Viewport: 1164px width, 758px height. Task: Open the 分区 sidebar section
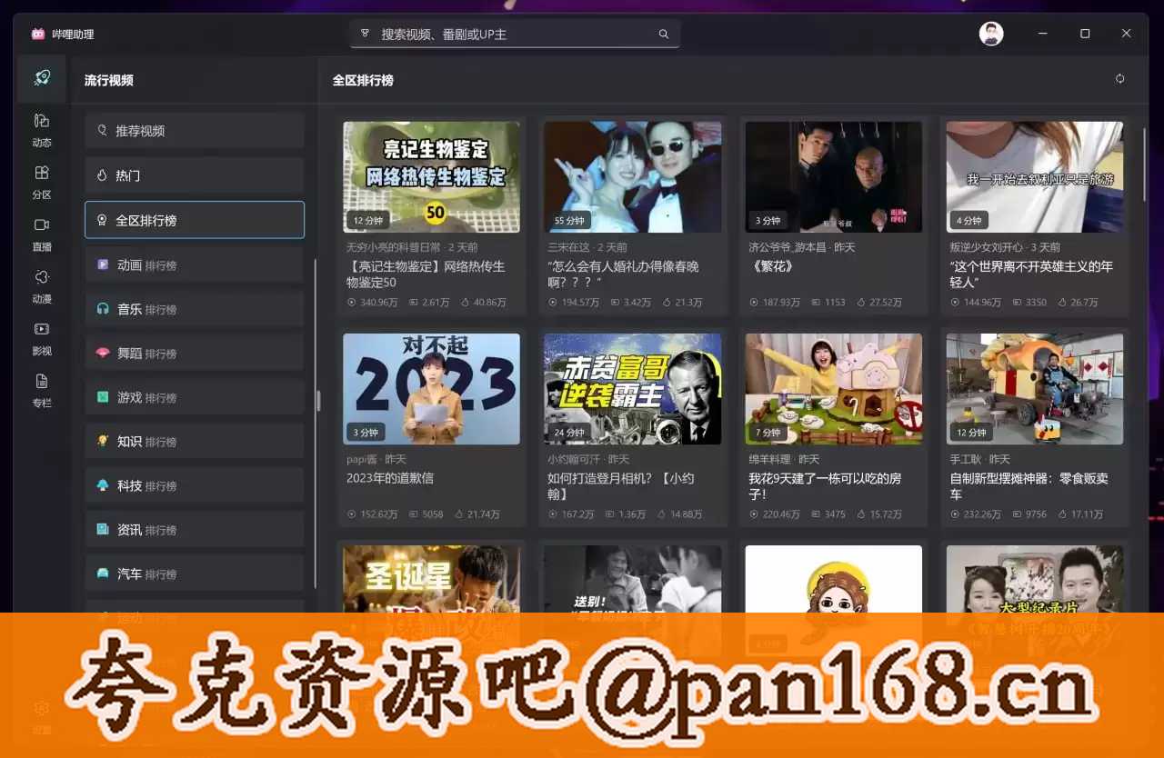(42, 182)
